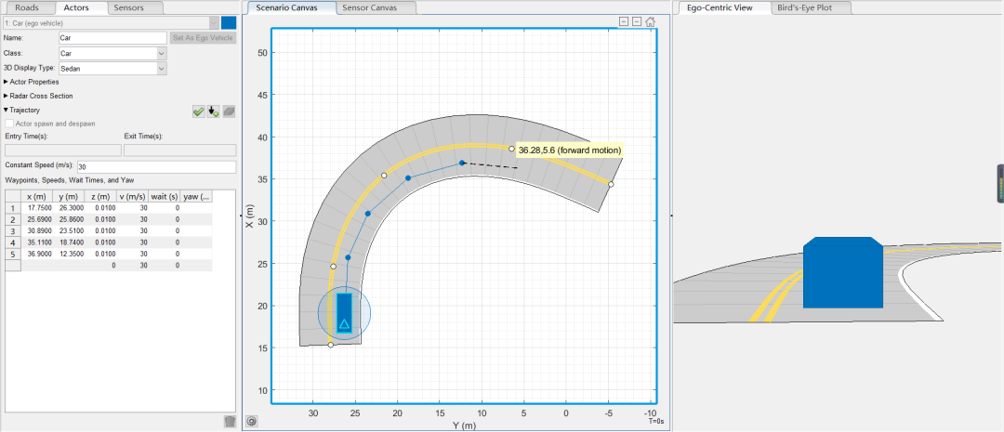1004x432 pixels.
Task: Select waypoint row header 3
Action: click(x=13, y=230)
